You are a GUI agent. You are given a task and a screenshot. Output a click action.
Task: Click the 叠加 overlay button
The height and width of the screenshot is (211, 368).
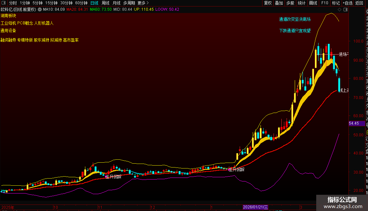pyautogui.click(x=279, y=3)
